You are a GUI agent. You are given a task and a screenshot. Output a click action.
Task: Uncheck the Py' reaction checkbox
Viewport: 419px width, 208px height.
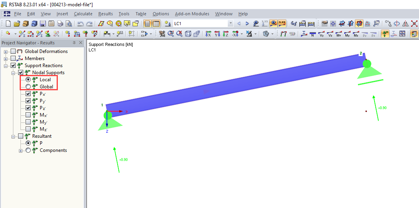28,101
